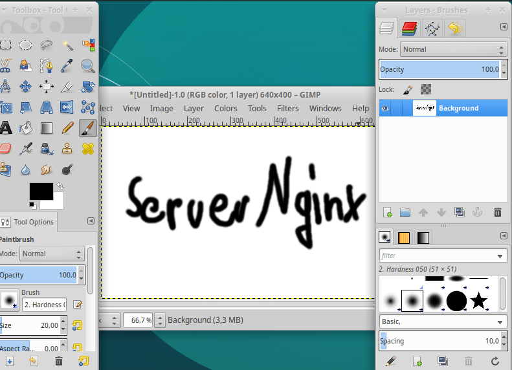Create a new layer in the Layers panel
512x370 pixels.
(x=388, y=212)
